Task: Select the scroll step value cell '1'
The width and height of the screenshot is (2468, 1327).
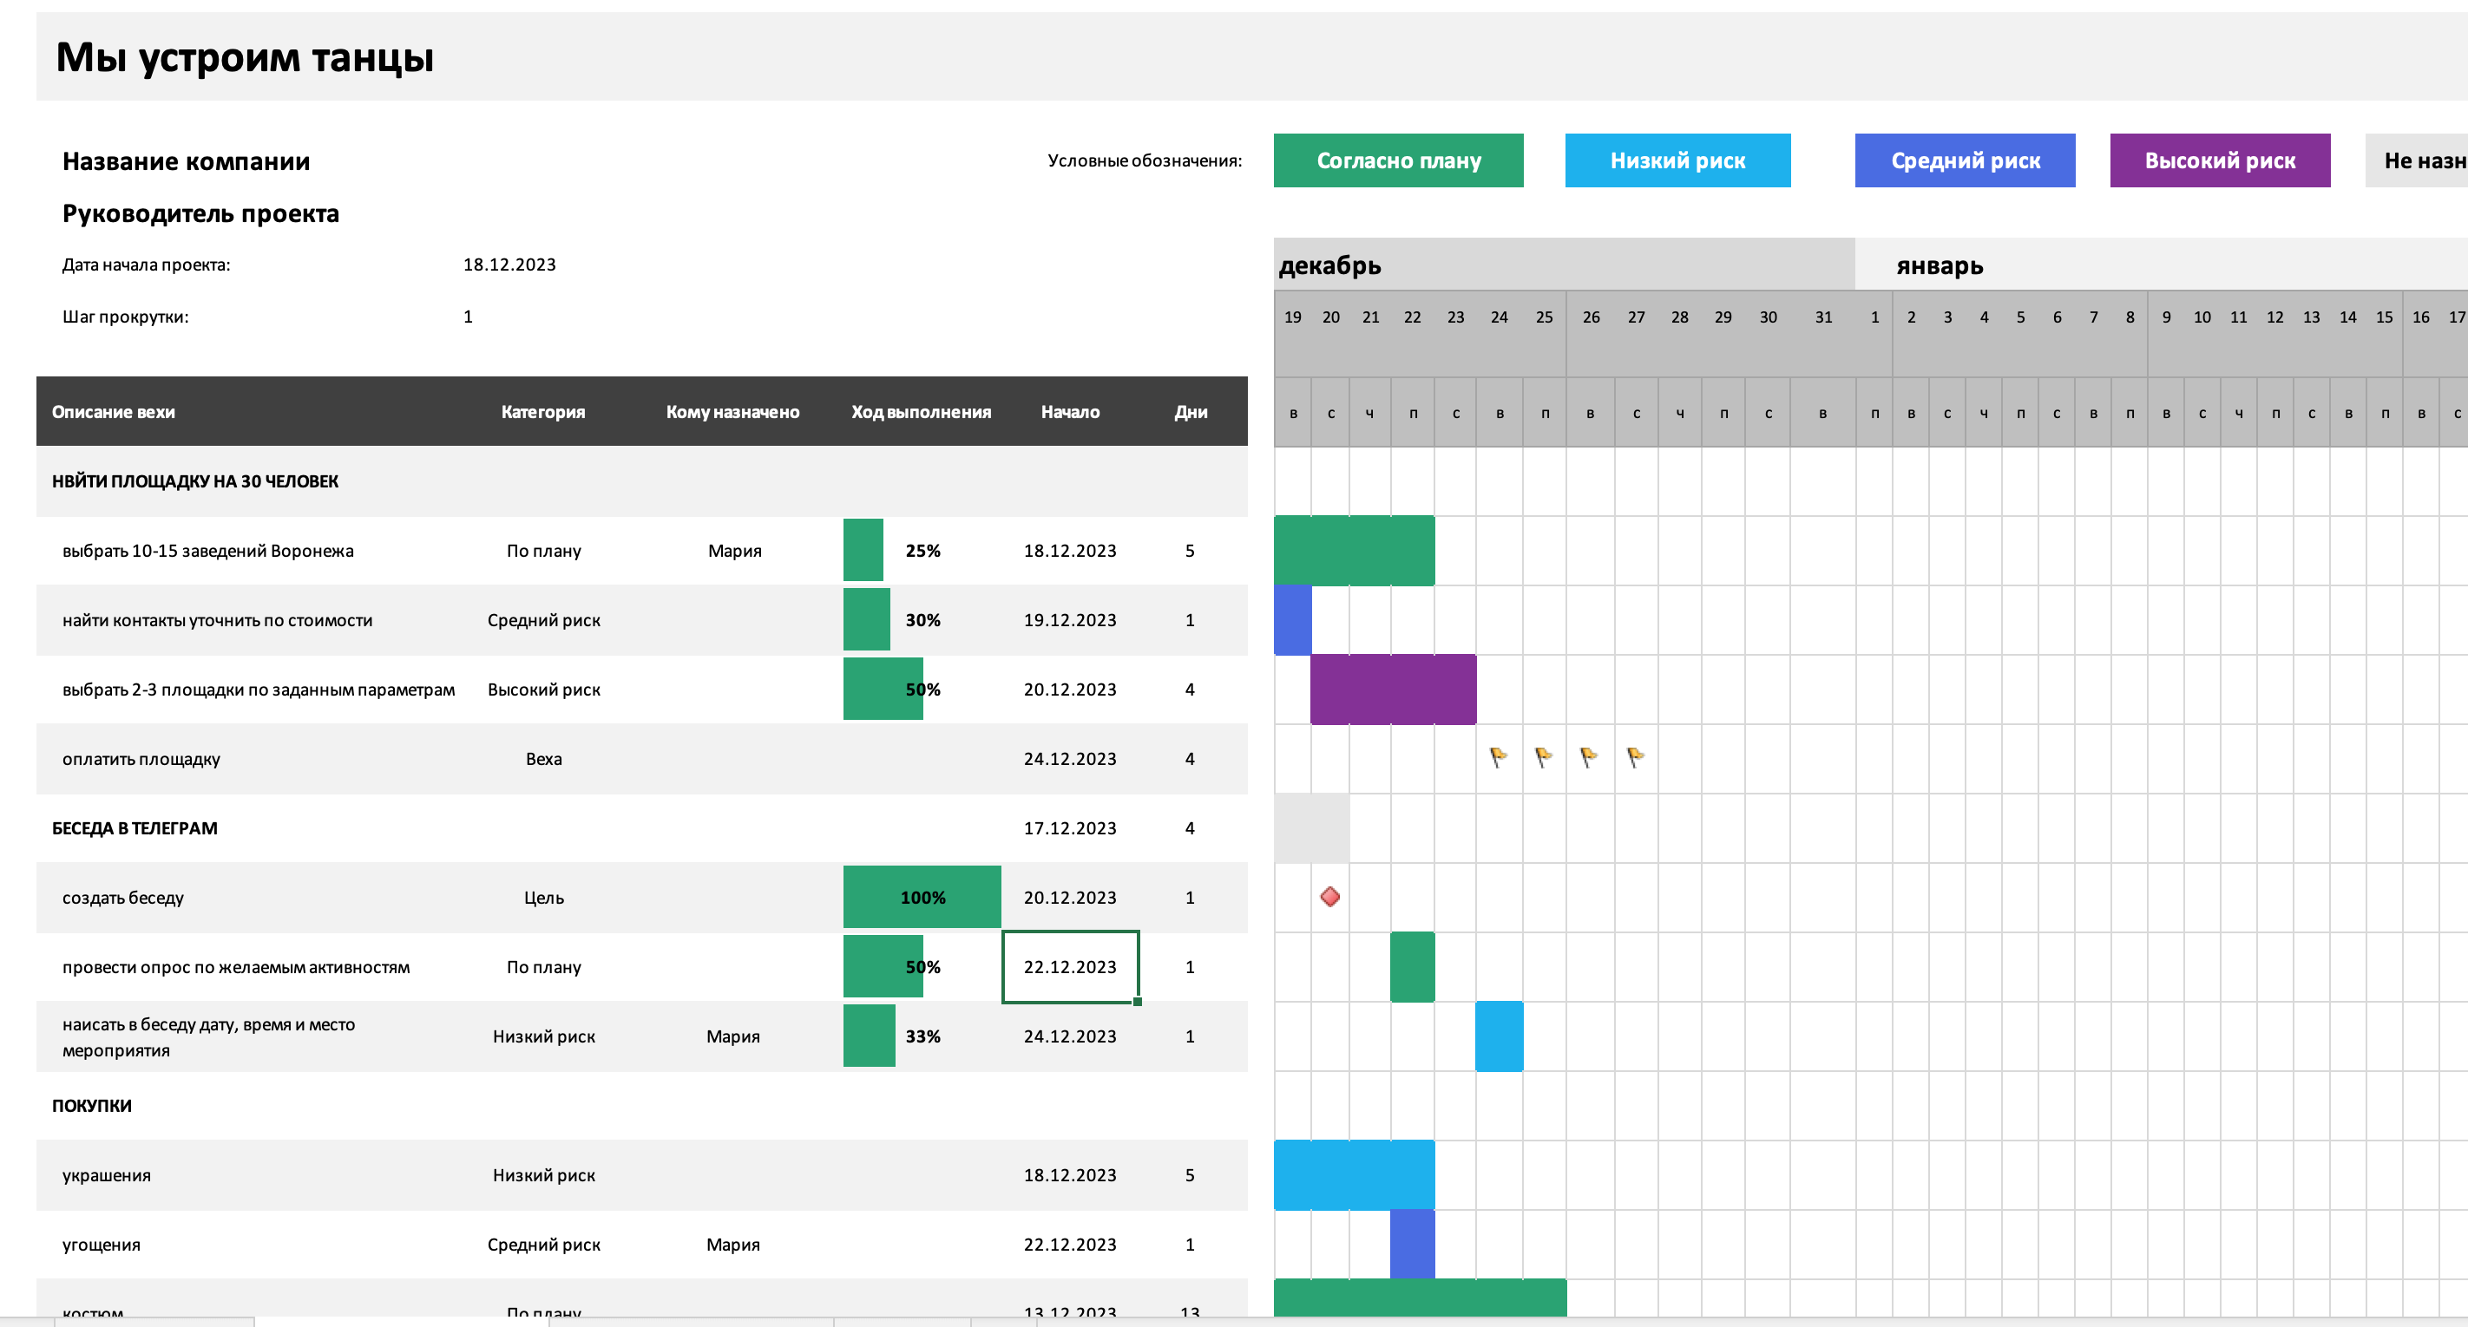Action: click(x=469, y=317)
